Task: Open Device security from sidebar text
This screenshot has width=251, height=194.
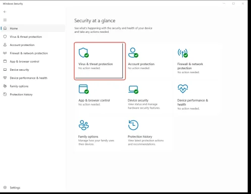Action: tap(19, 70)
